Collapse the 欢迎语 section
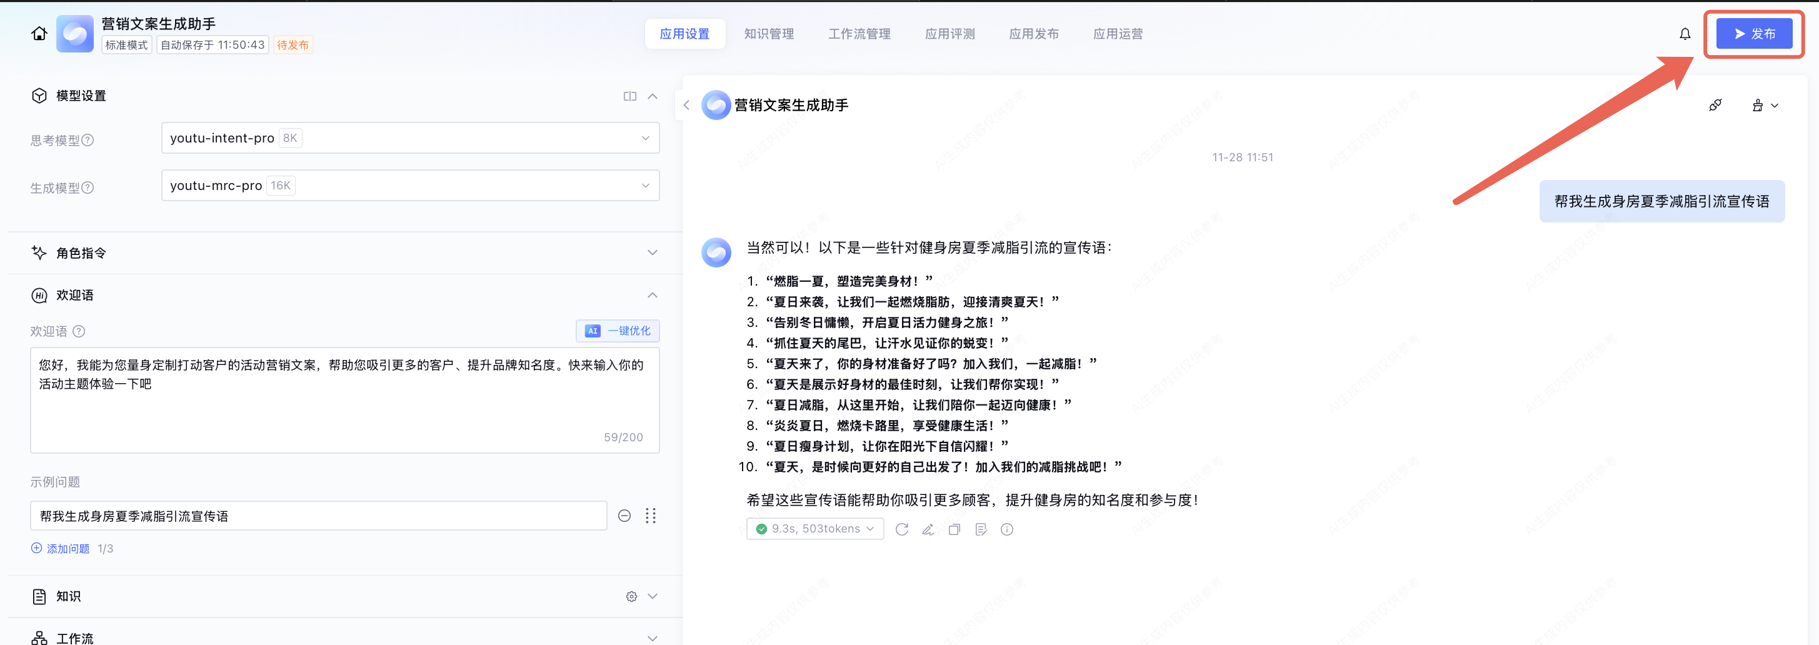Image resolution: width=1819 pixels, height=645 pixels. pos(653,295)
